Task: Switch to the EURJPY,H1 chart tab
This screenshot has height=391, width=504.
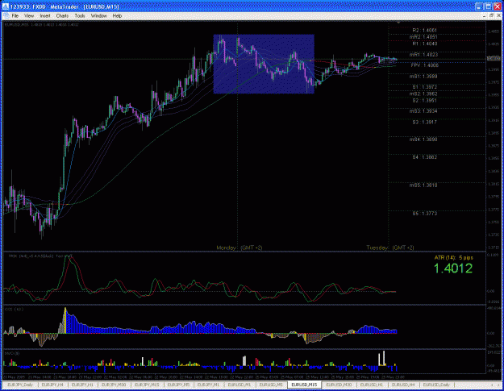Action: click(82, 385)
